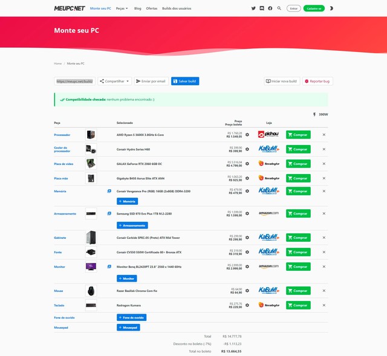Click the Cadastre-se button
This screenshot has width=387, height=356.
point(314,8)
